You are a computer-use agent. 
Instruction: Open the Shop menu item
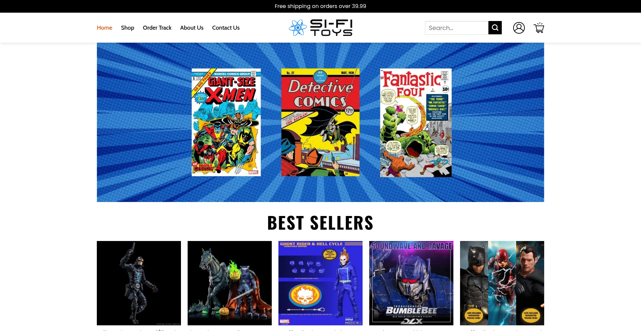pyautogui.click(x=128, y=28)
